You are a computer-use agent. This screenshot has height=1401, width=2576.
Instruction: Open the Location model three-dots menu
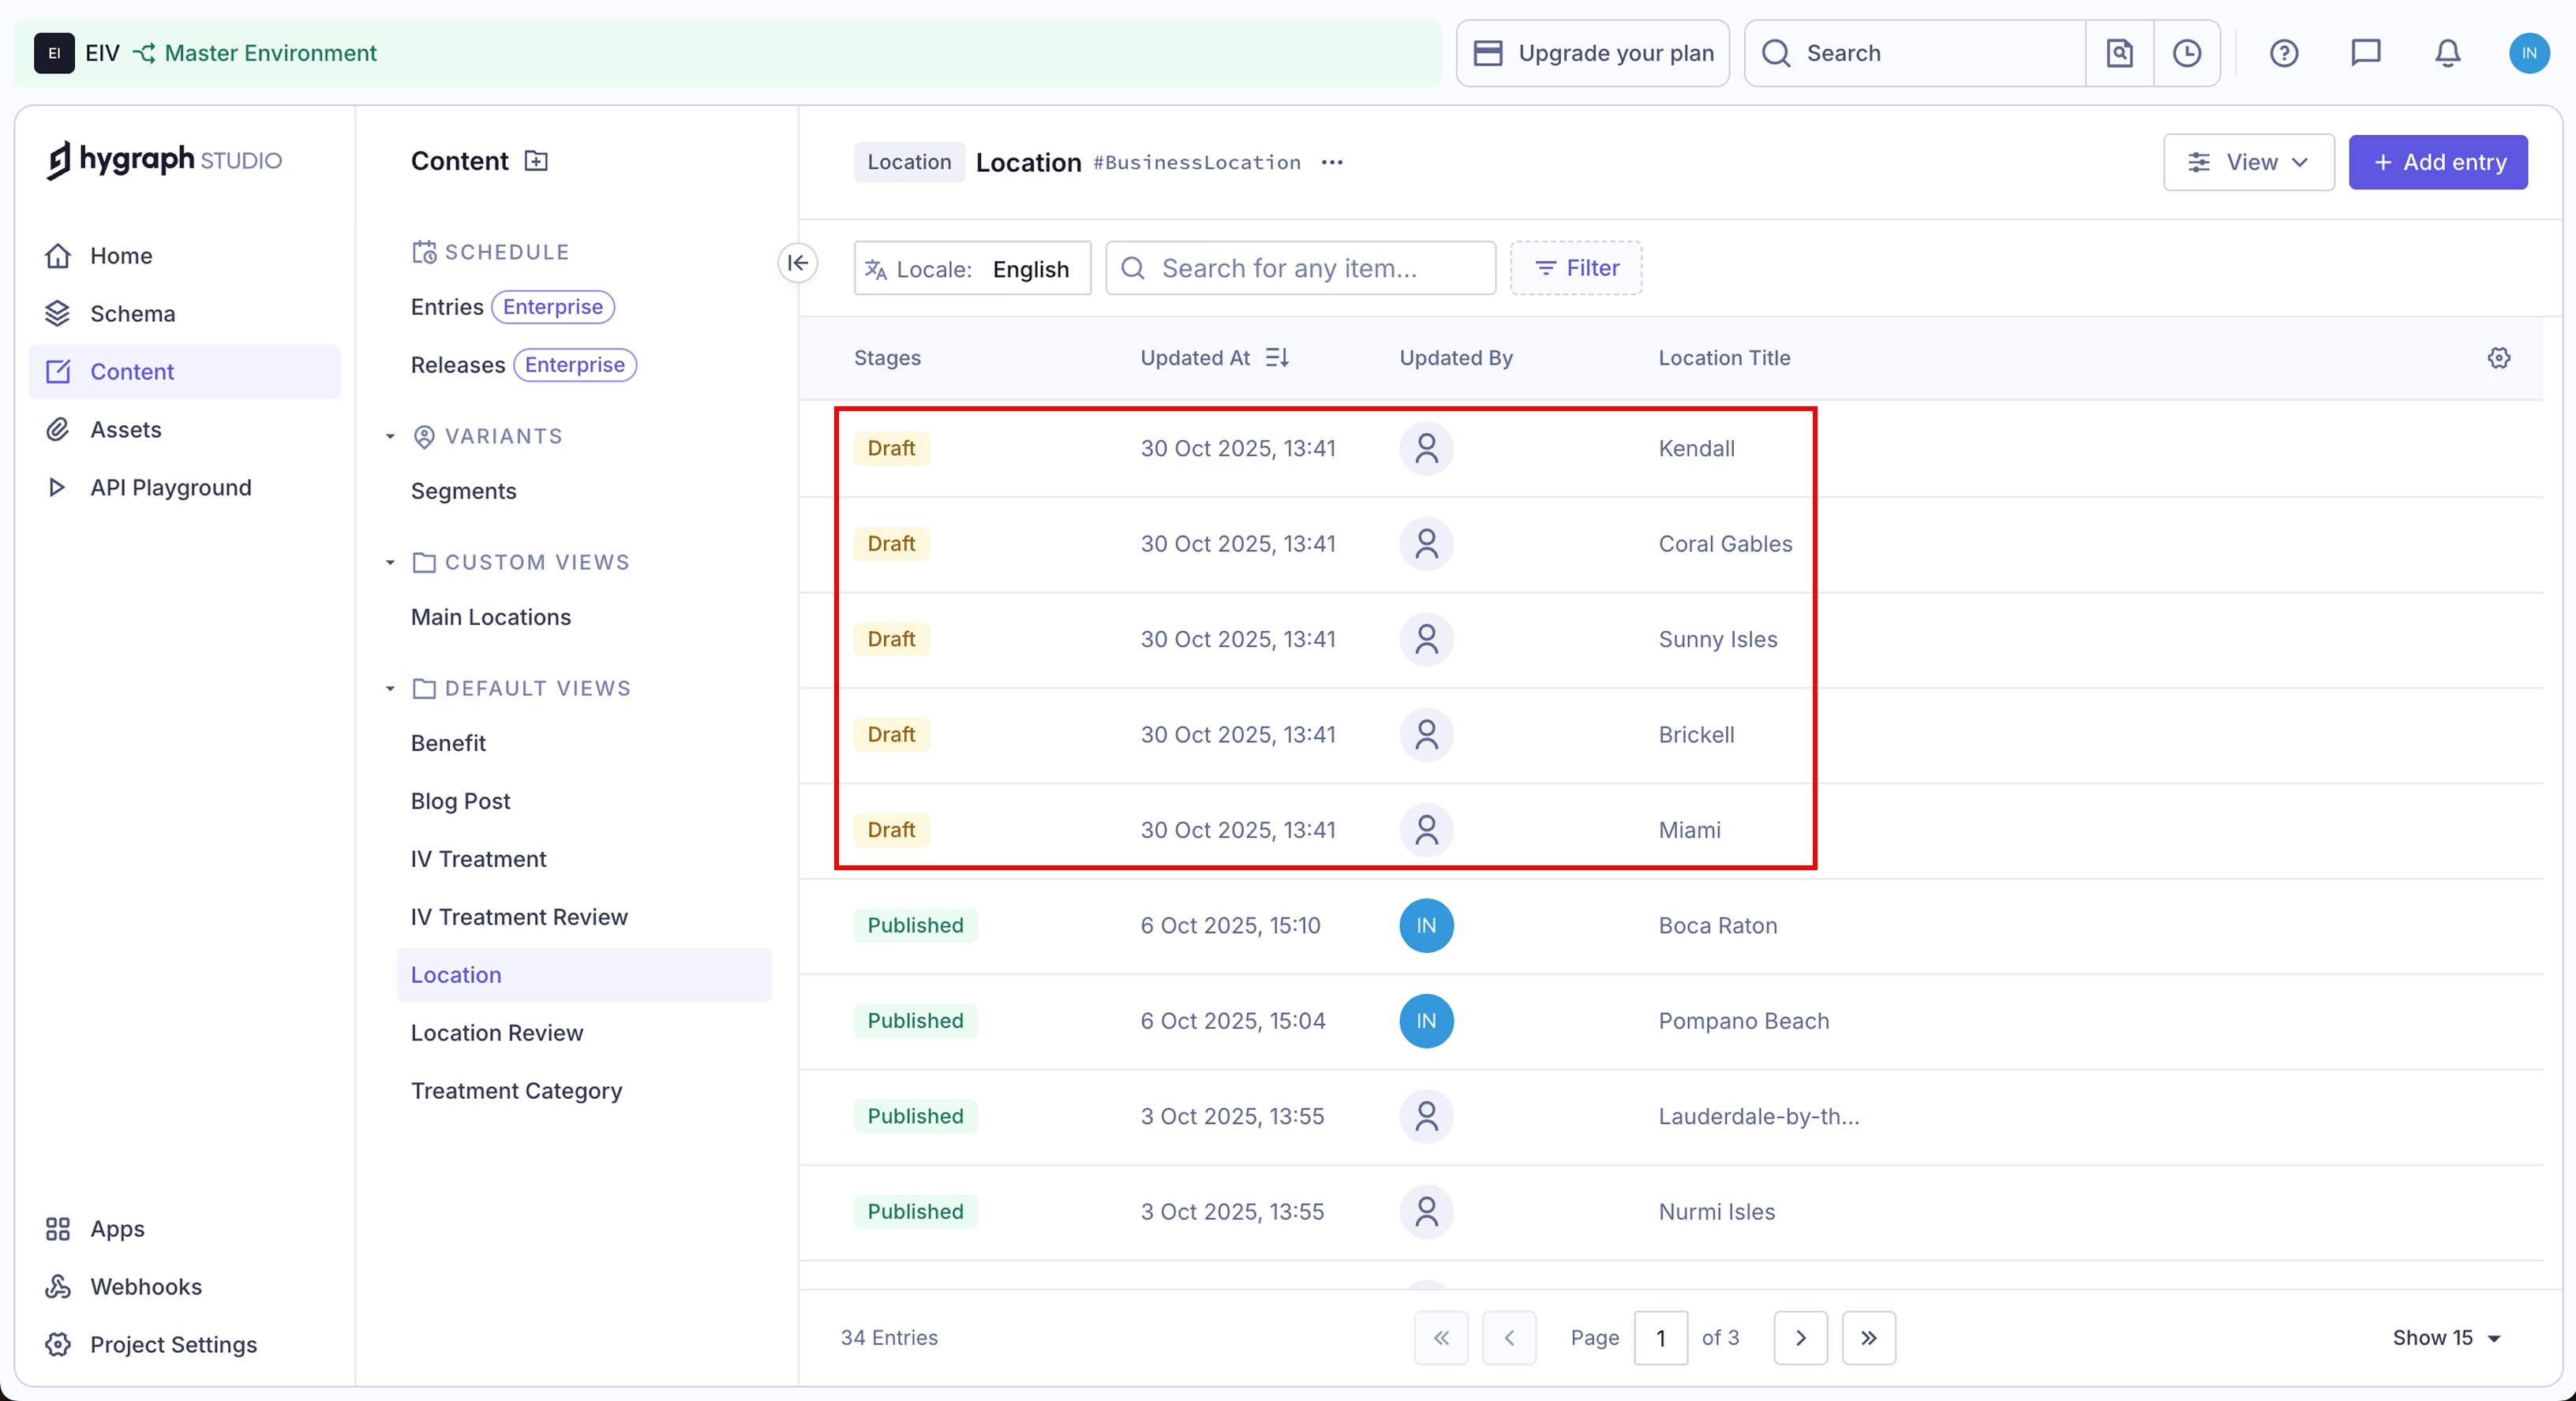1331,162
